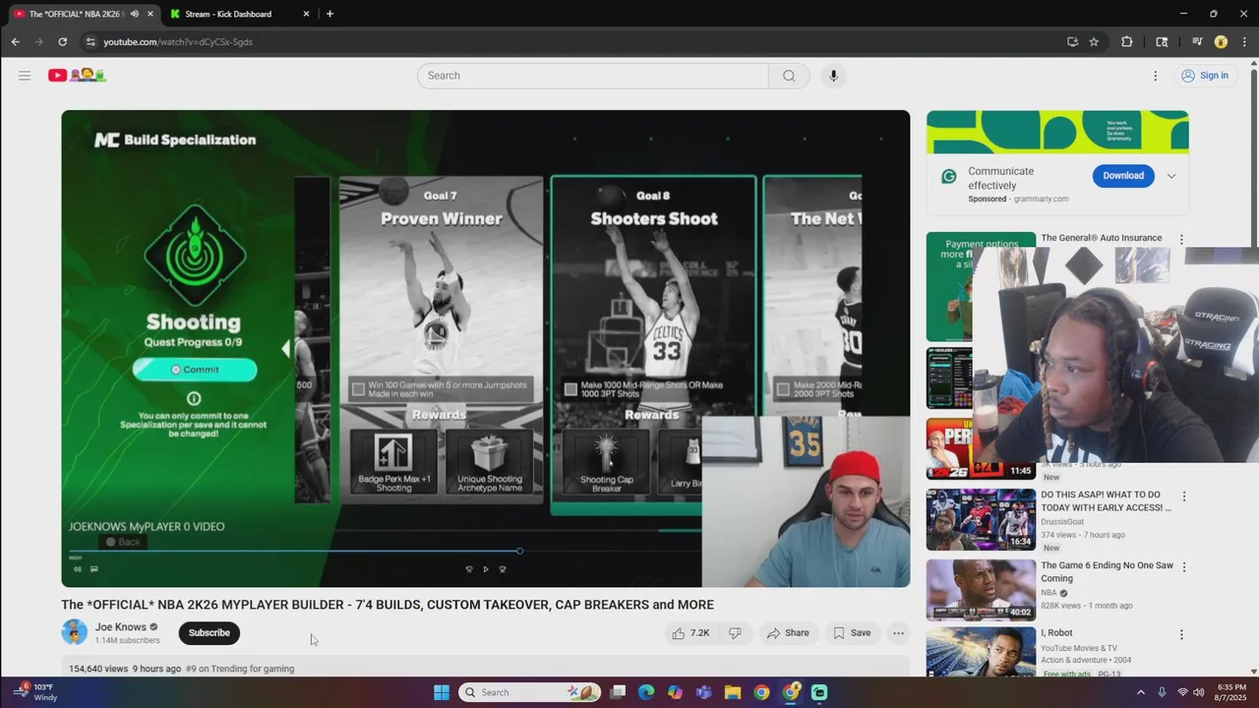
Task: Open the media controls icon in toolbar
Action: point(1197,42)
